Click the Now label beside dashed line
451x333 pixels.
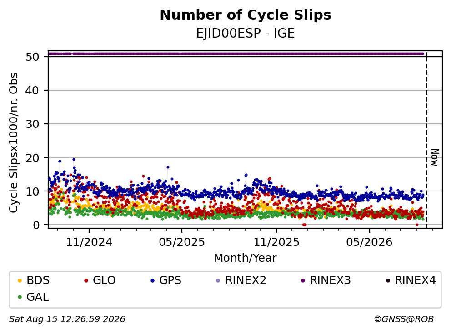435,157
